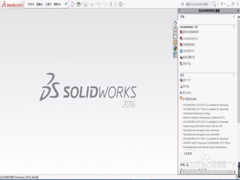Screen dimensions: 240x180
Task: Open the 文件(F) menu
Action: click(x=31, y=4)
